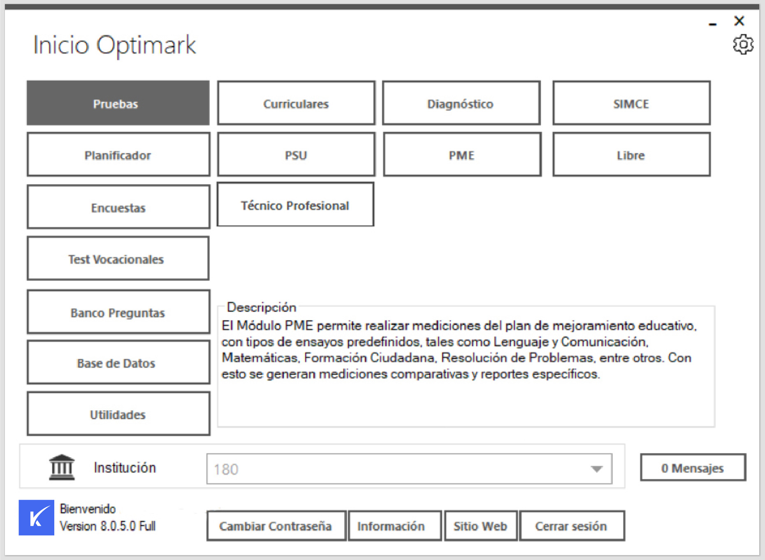The image size is (765, 560).
Task: Click the blue K logo icon
Action: [37, 517]
